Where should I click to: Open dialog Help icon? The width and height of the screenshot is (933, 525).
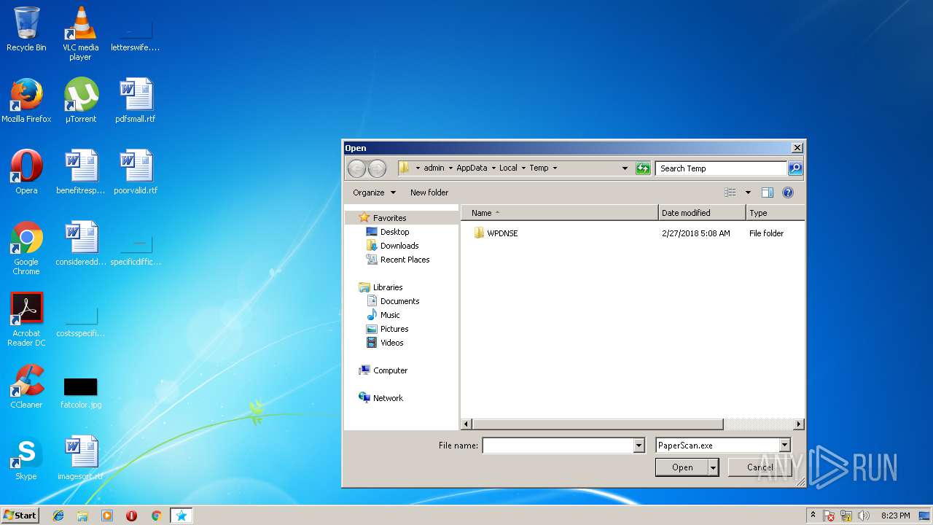click(787, 192)
